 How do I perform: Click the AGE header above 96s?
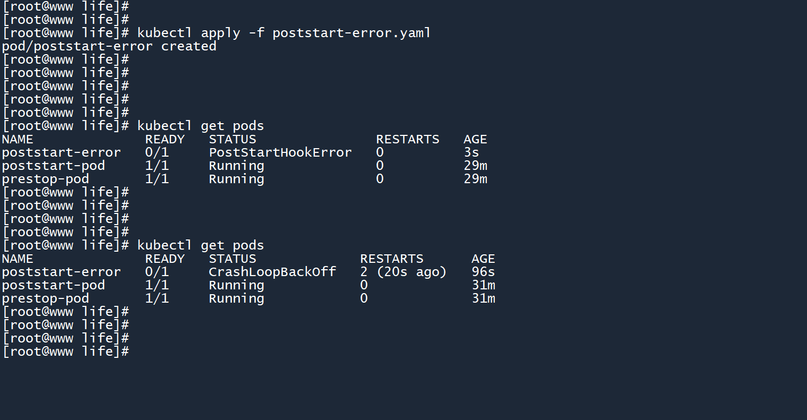pyautogui.click(x=483, y=259)
